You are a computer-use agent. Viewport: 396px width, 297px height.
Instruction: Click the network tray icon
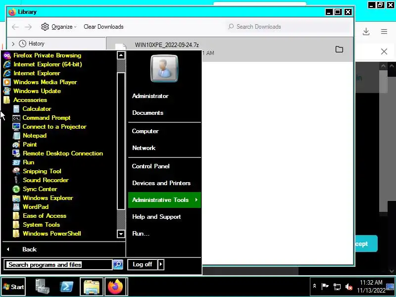tap(337, 287)
